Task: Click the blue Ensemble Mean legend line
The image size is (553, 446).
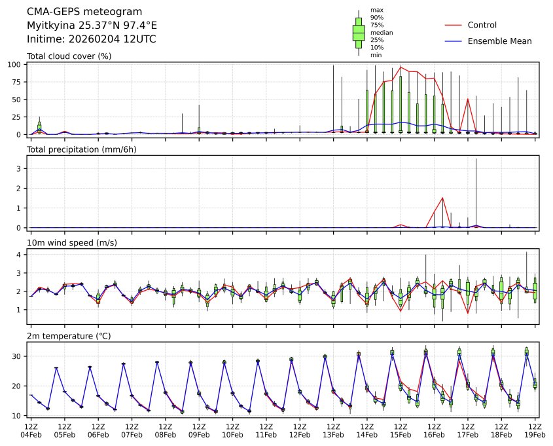Action: [x=454, y=41]
